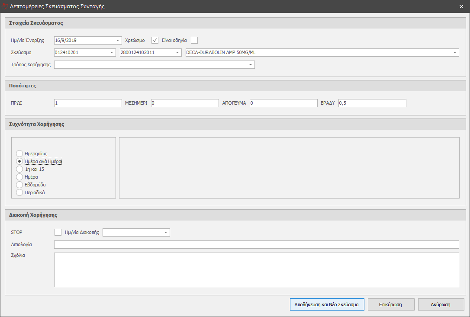Image resolution: width=470 pixels, height=317 pixels.
Task: Focus the ΒΡΑΔΥ quantity input
Action: coord(372,103)
